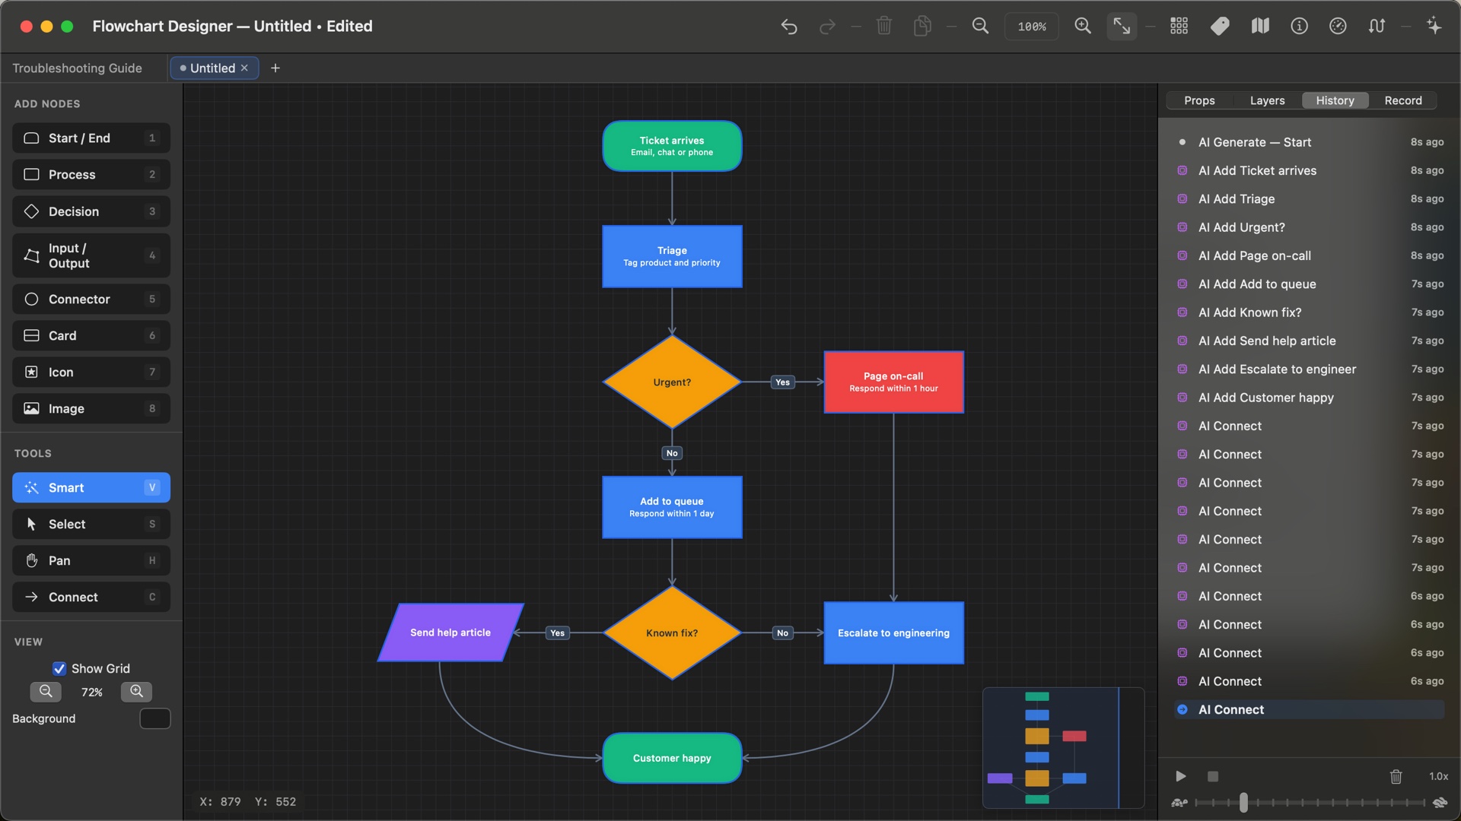This screenshot has height=821, width=1461.
Task: Add a Connector node
Action: [91, 300]
